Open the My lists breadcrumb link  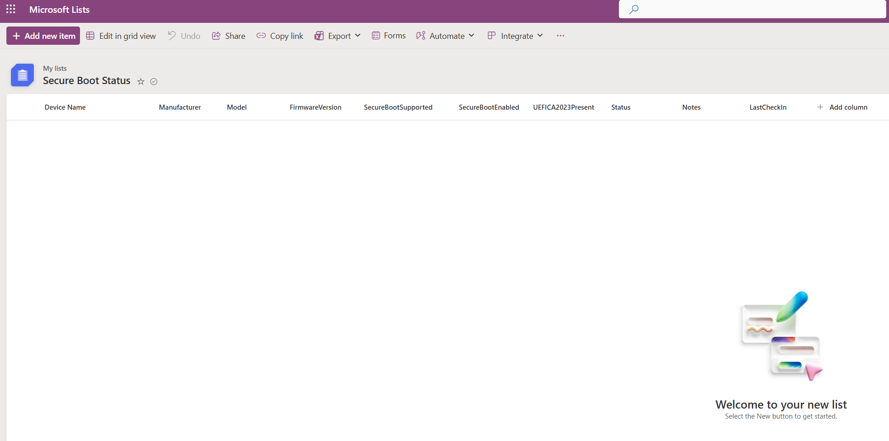tap(55, 69)
